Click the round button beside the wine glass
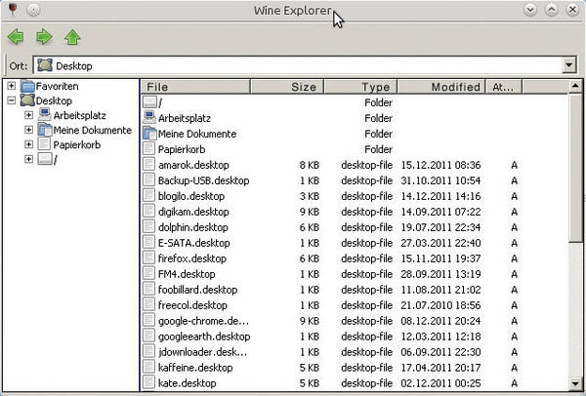 (33, 10)
